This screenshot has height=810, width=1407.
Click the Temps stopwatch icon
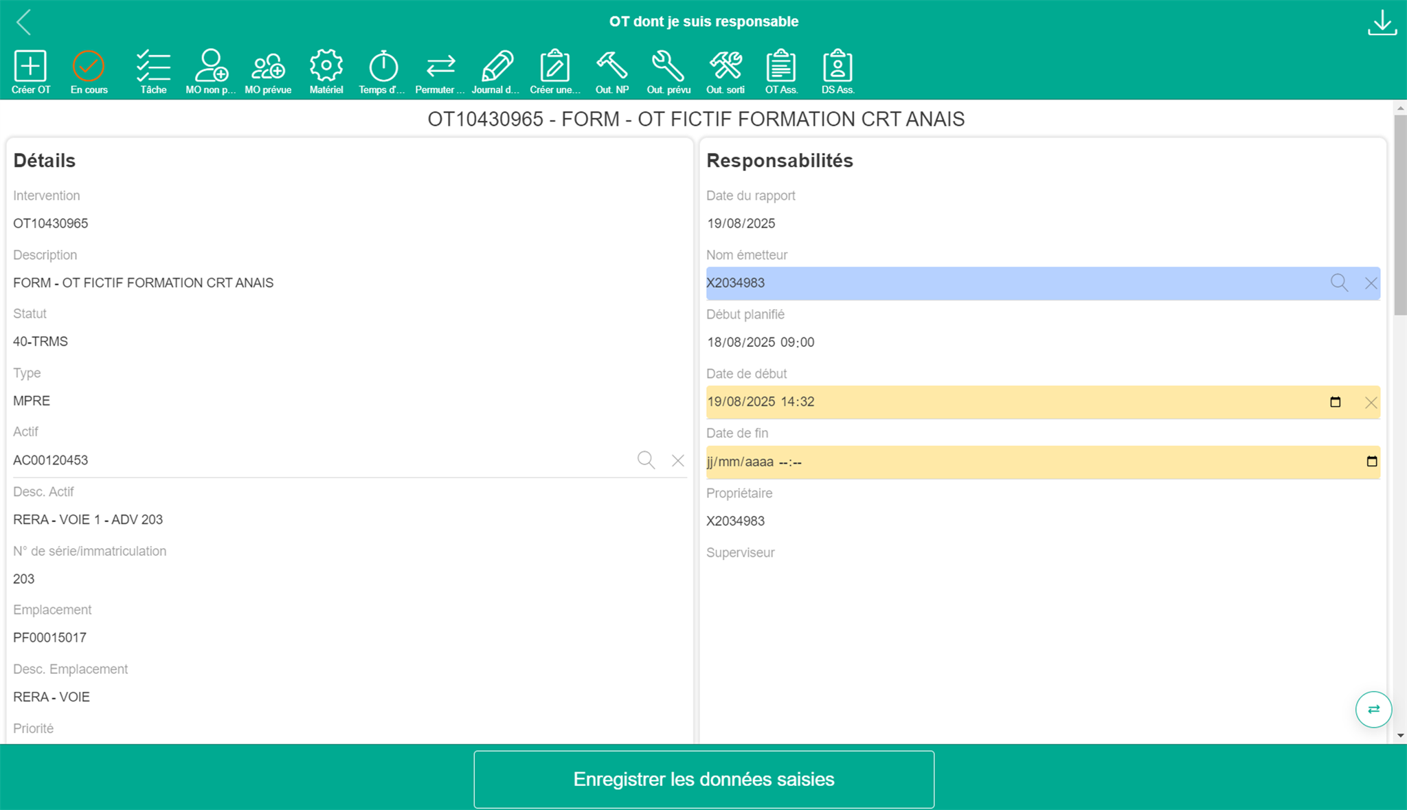pyautogui.click(x=383, y=67)
